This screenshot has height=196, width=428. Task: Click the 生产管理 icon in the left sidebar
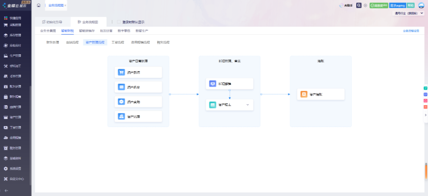pyautogui.click(x=5, y=56)
